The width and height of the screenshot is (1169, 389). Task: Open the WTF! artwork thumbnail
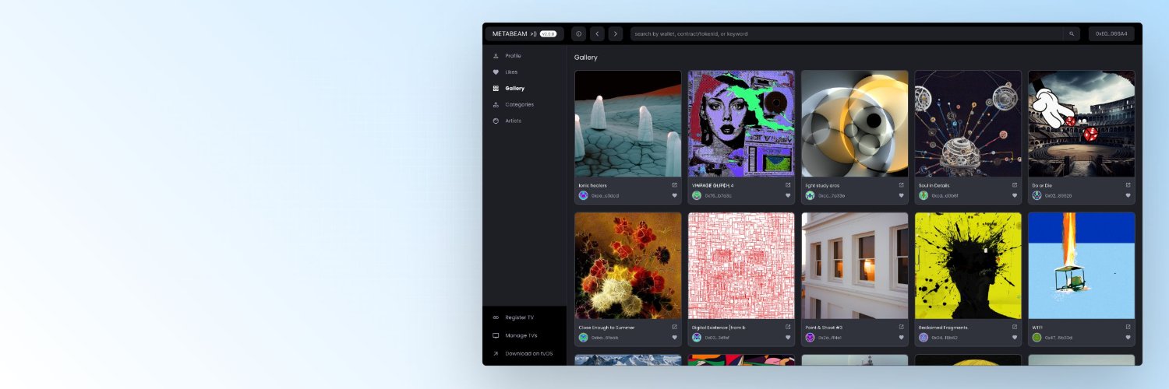tap(1082, 265)
